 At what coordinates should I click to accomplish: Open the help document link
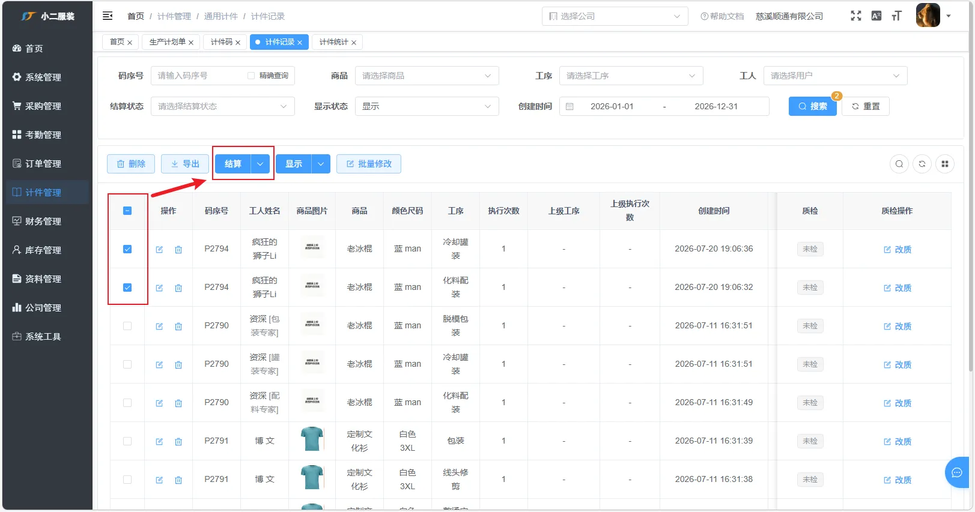(x=722, y=16)
